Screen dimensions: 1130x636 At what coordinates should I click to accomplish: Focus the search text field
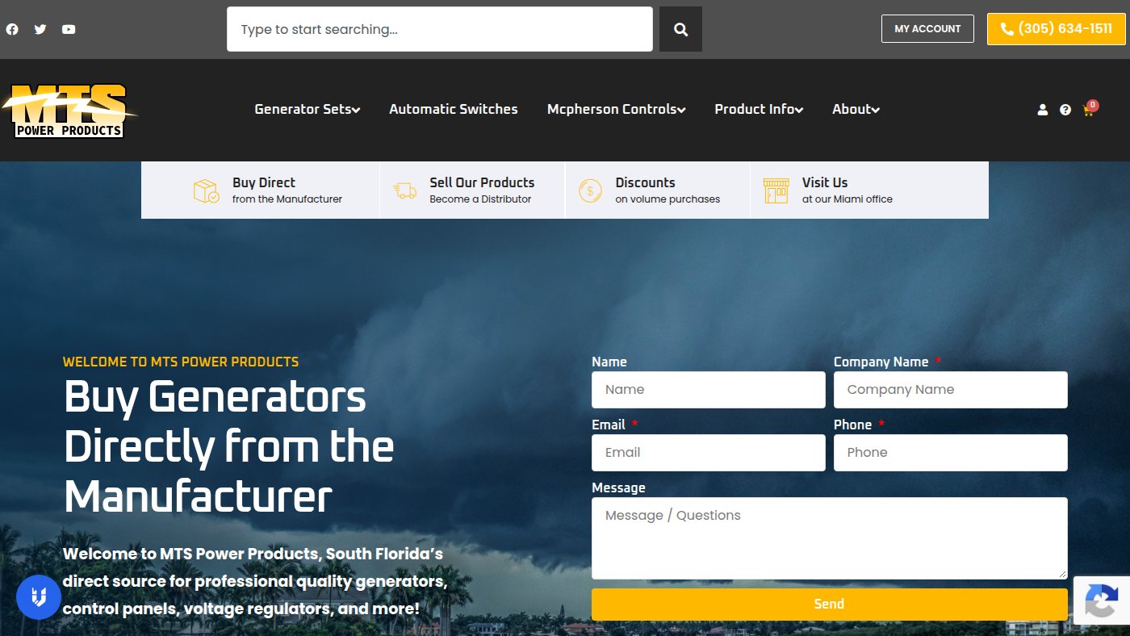[440, 29]
